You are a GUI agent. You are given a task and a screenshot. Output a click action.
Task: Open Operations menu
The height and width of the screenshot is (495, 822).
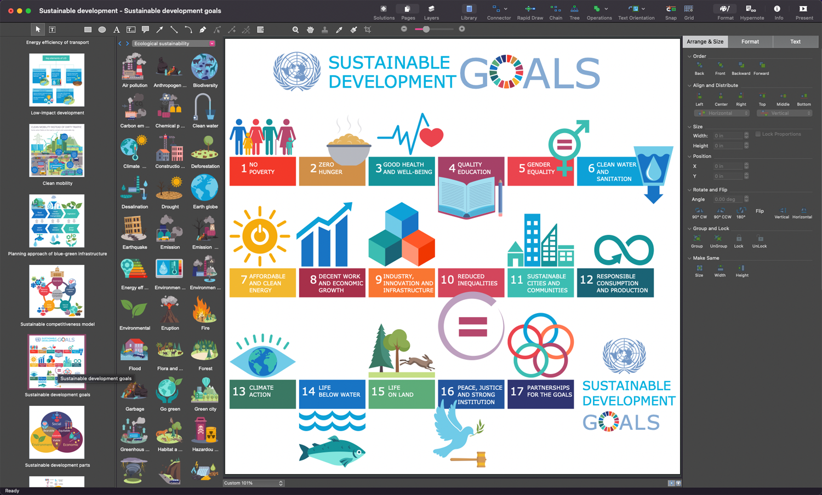(x=599, y=12)
